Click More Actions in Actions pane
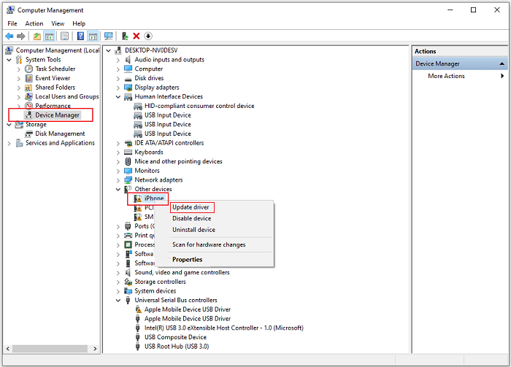This screenshot has height=367, width=511. click(x=446, y=76)
